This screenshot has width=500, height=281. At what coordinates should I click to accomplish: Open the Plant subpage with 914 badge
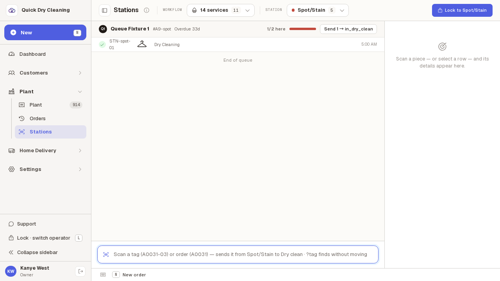click(x=50, y=105)
